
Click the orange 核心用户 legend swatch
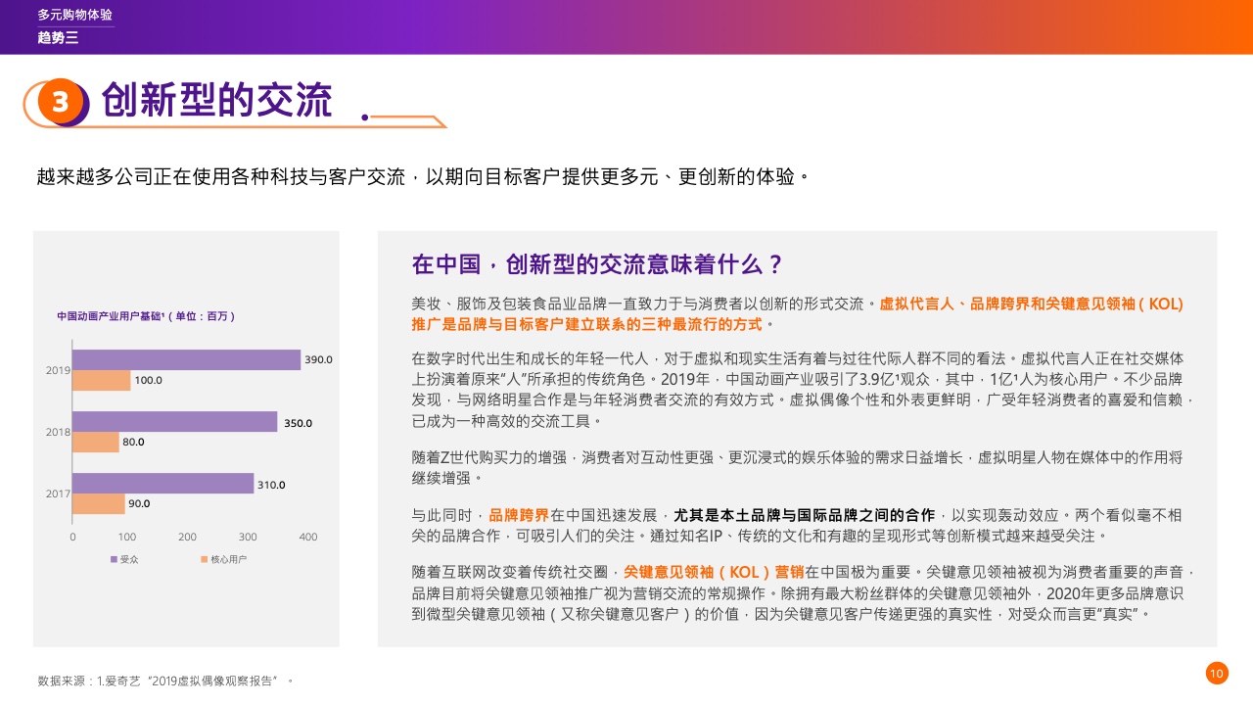coord(205,559)
